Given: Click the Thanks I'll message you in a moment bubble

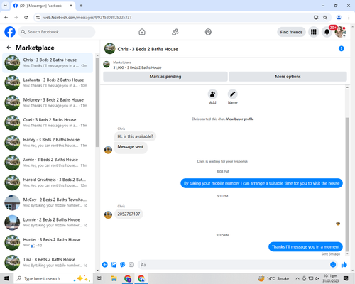Looking at the screenshot, I should tap(305, 246).
